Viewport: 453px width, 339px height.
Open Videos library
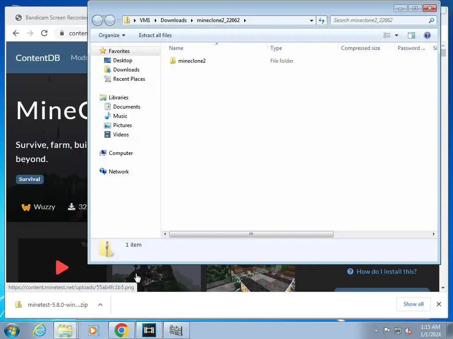pyautogui.click(x=121, y=135)
